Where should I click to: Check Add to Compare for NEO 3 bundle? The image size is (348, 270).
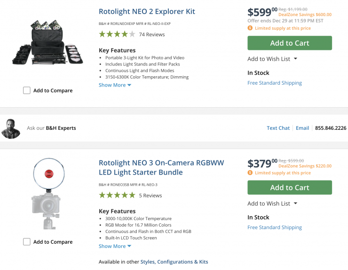[x=27, y=242]
